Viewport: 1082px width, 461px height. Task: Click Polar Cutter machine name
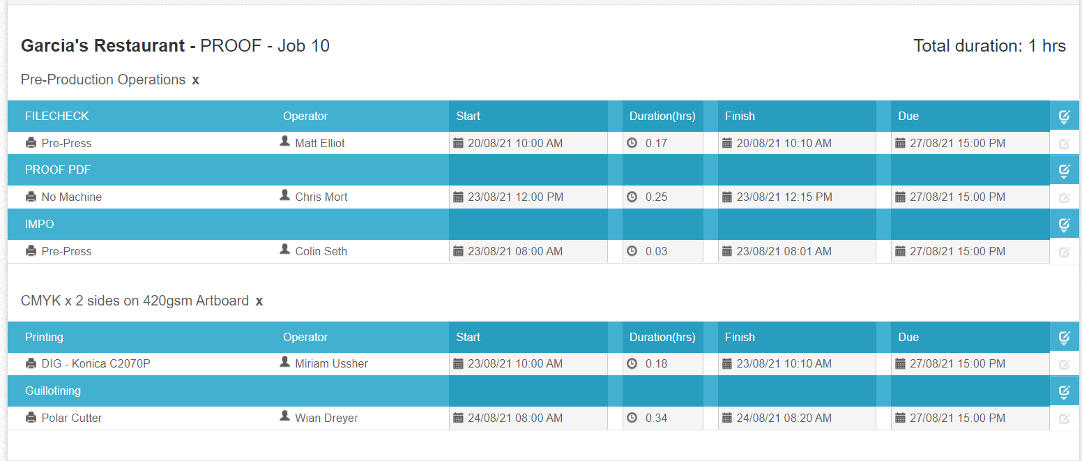[72, 418]
